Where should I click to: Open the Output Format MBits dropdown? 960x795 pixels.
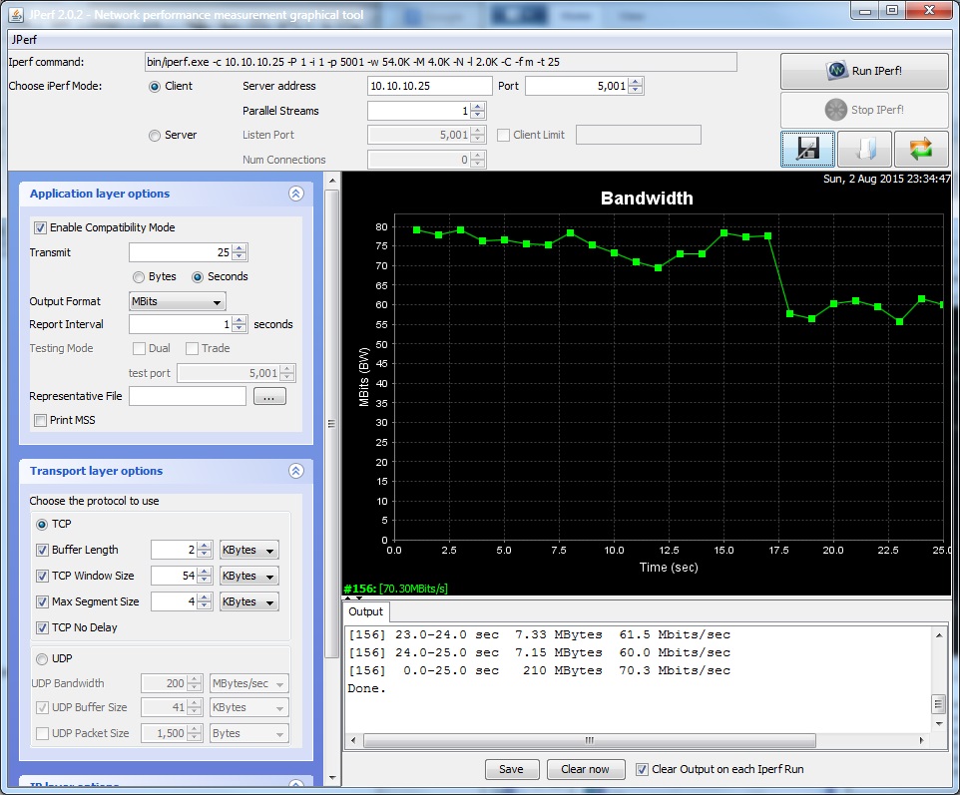click(178, 301)
